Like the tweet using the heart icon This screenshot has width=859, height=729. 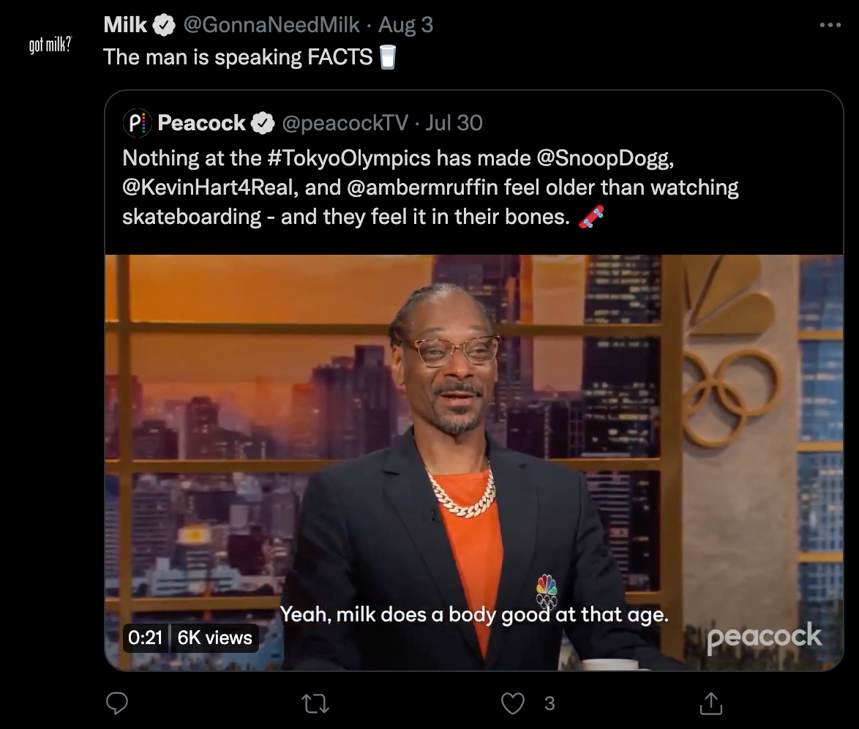513,703
